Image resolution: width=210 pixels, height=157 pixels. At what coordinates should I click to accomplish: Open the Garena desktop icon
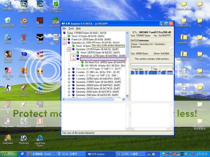pyautogui.click(x=40, y=21)
